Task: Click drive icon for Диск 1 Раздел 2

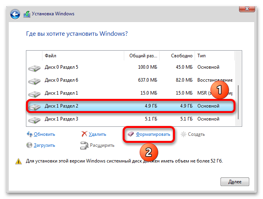Action: pyautogui.click(x=34, y=107)
